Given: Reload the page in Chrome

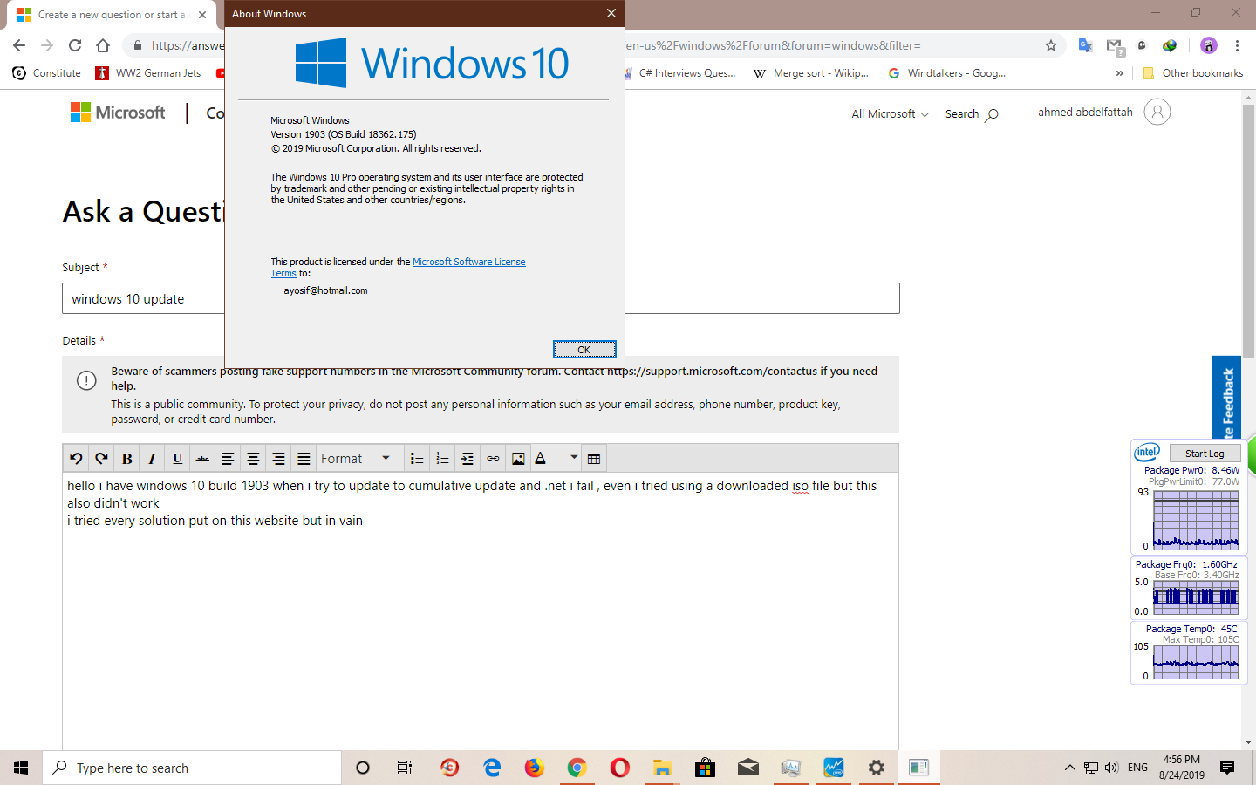Looking at the screenshot, I should tap(75, 45).
